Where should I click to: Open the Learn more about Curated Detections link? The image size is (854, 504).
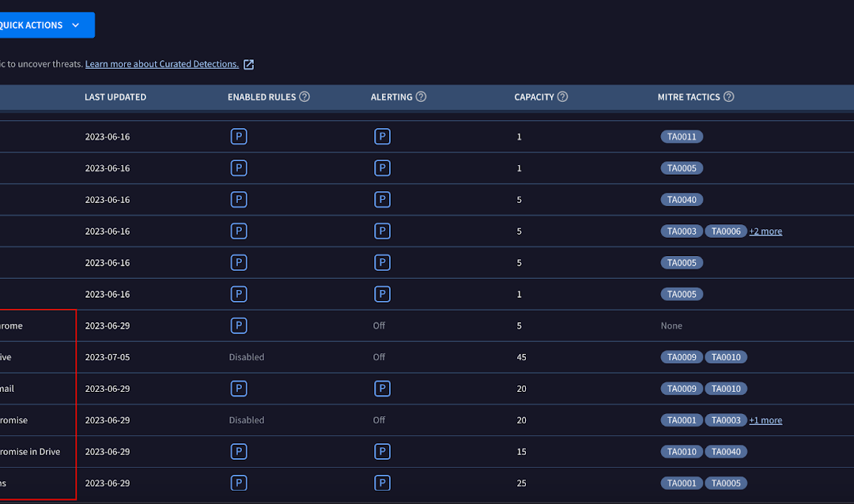click(162, 64)
